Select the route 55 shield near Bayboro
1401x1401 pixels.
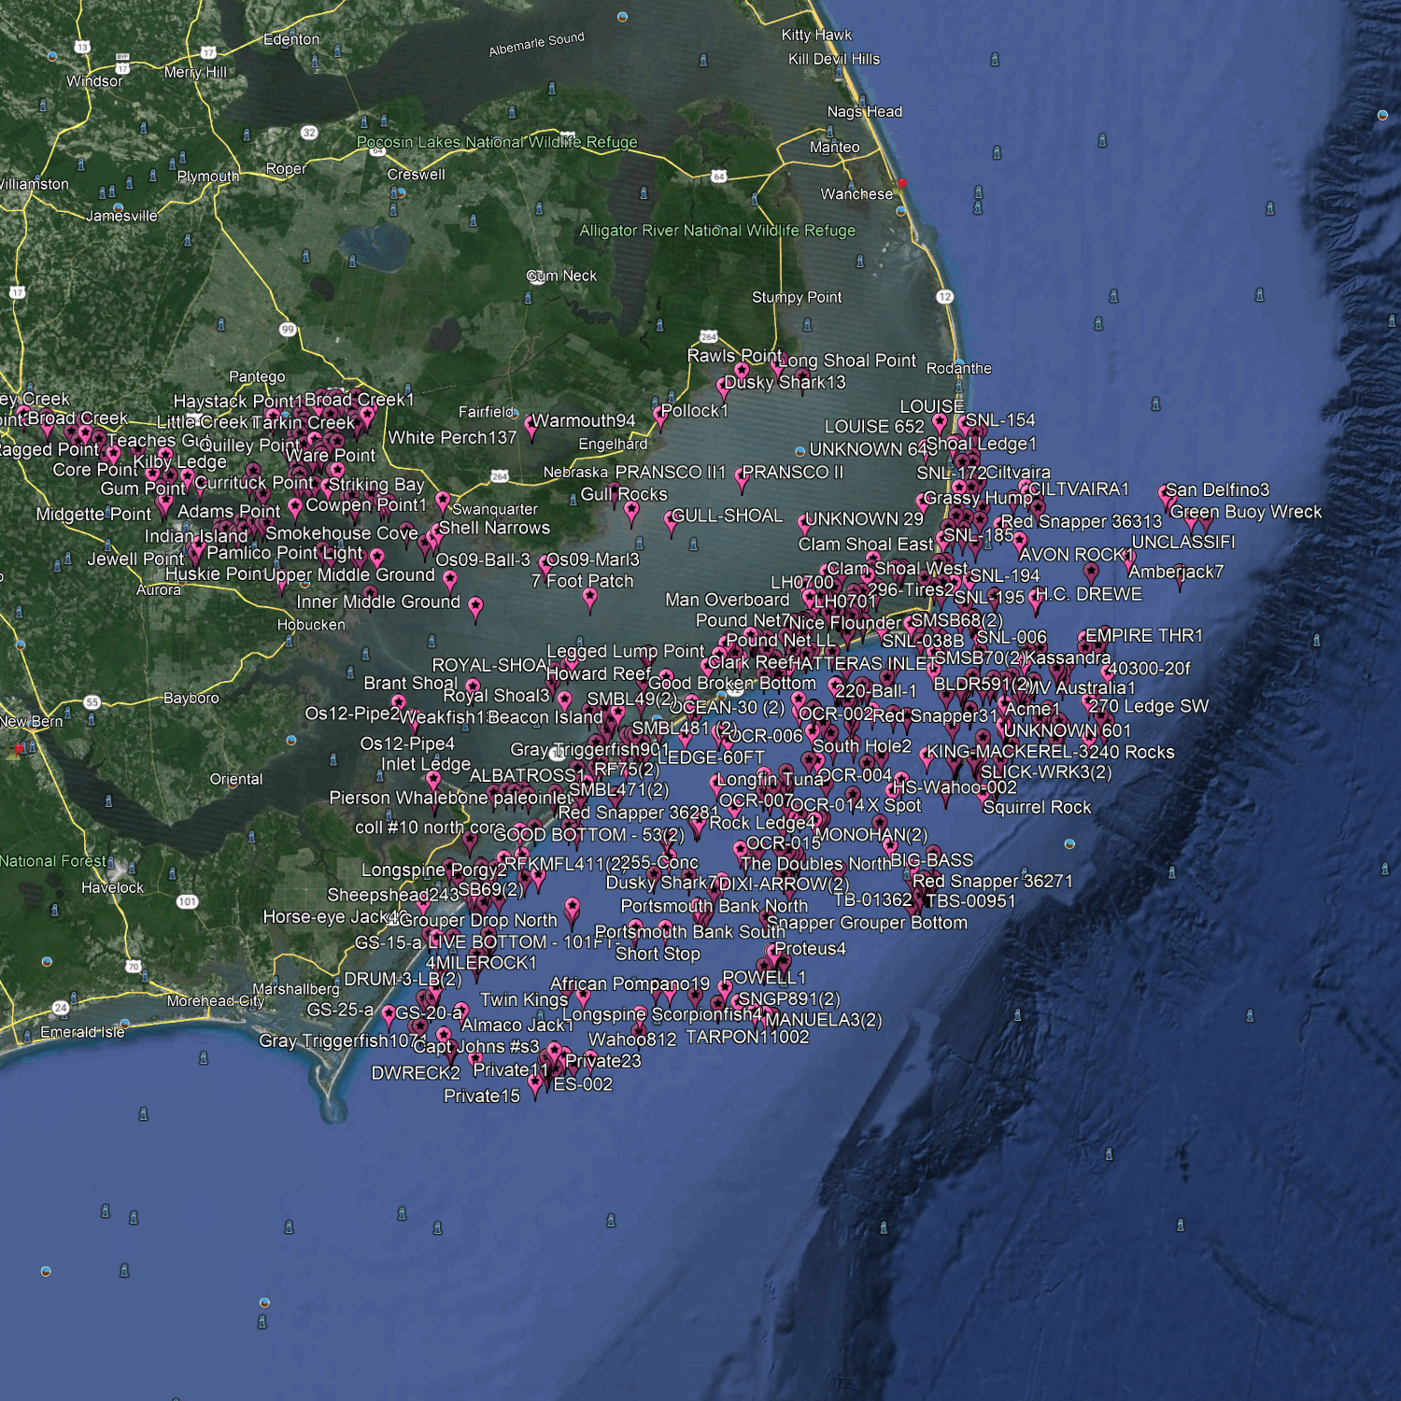(x=92, y=702)
